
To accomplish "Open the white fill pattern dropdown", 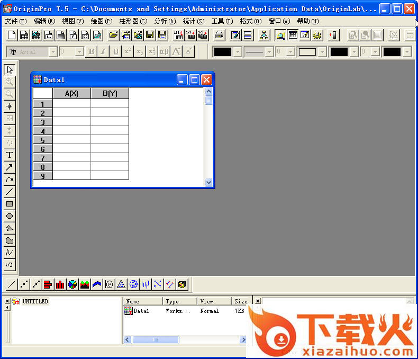I will pos(323,52).
